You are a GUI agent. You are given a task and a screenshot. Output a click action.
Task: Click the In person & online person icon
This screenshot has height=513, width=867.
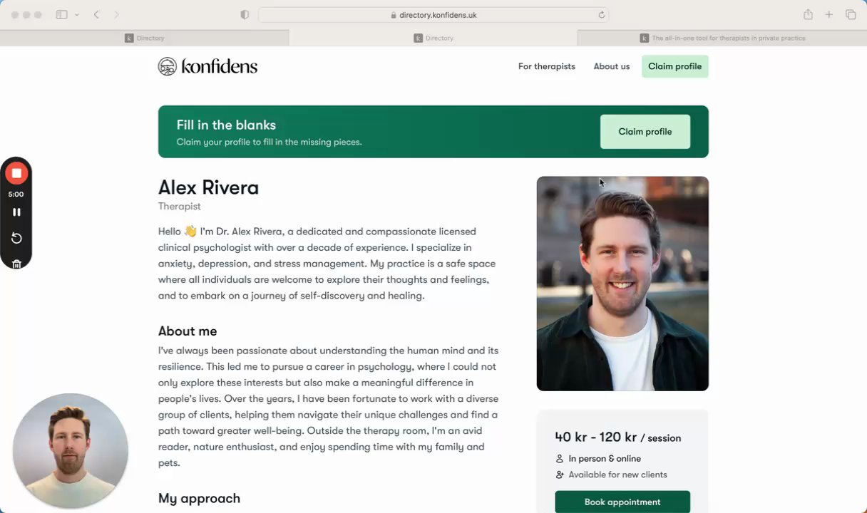560,459
